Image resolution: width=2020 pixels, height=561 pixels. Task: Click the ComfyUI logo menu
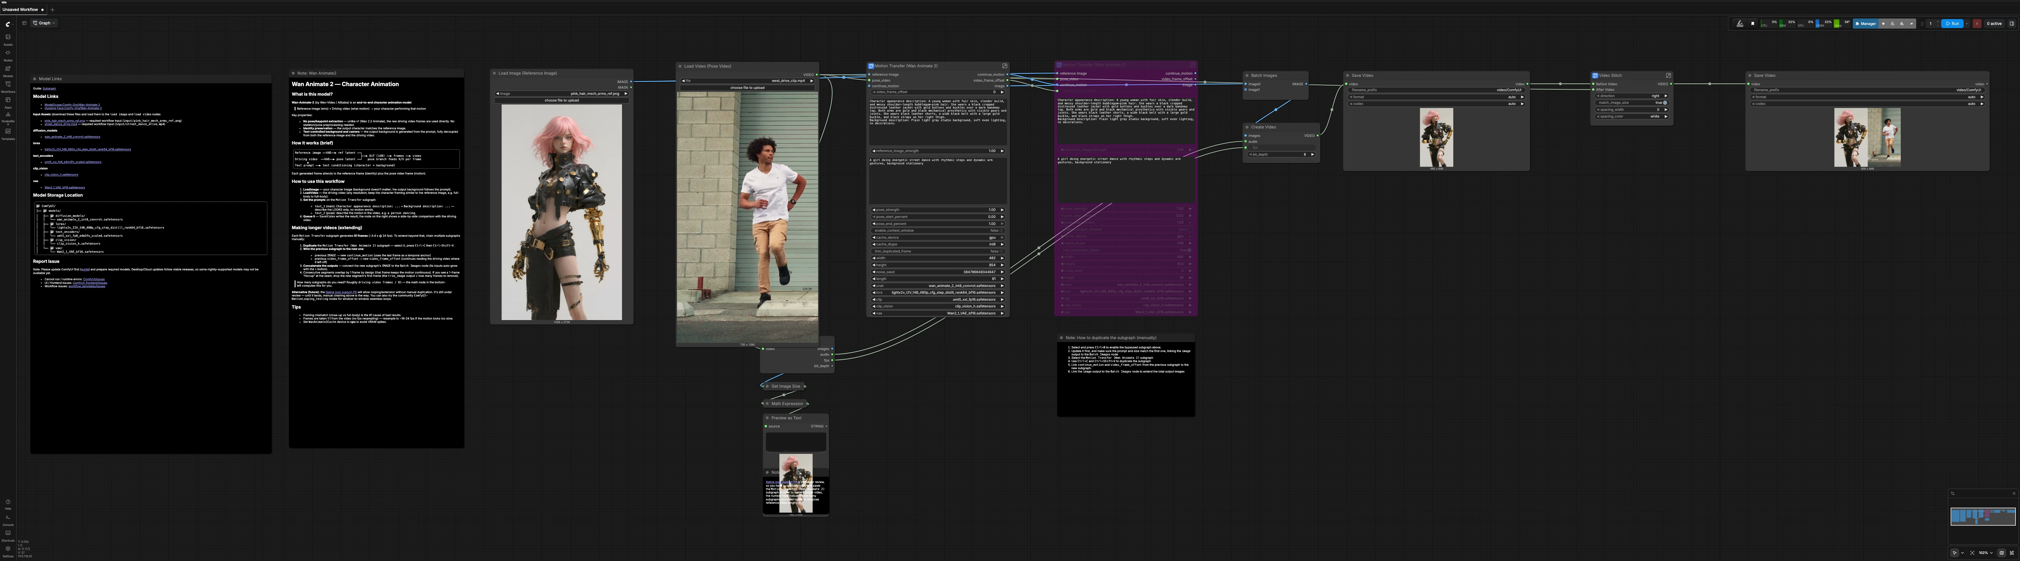pyautogui.click(x=9, y=24)
